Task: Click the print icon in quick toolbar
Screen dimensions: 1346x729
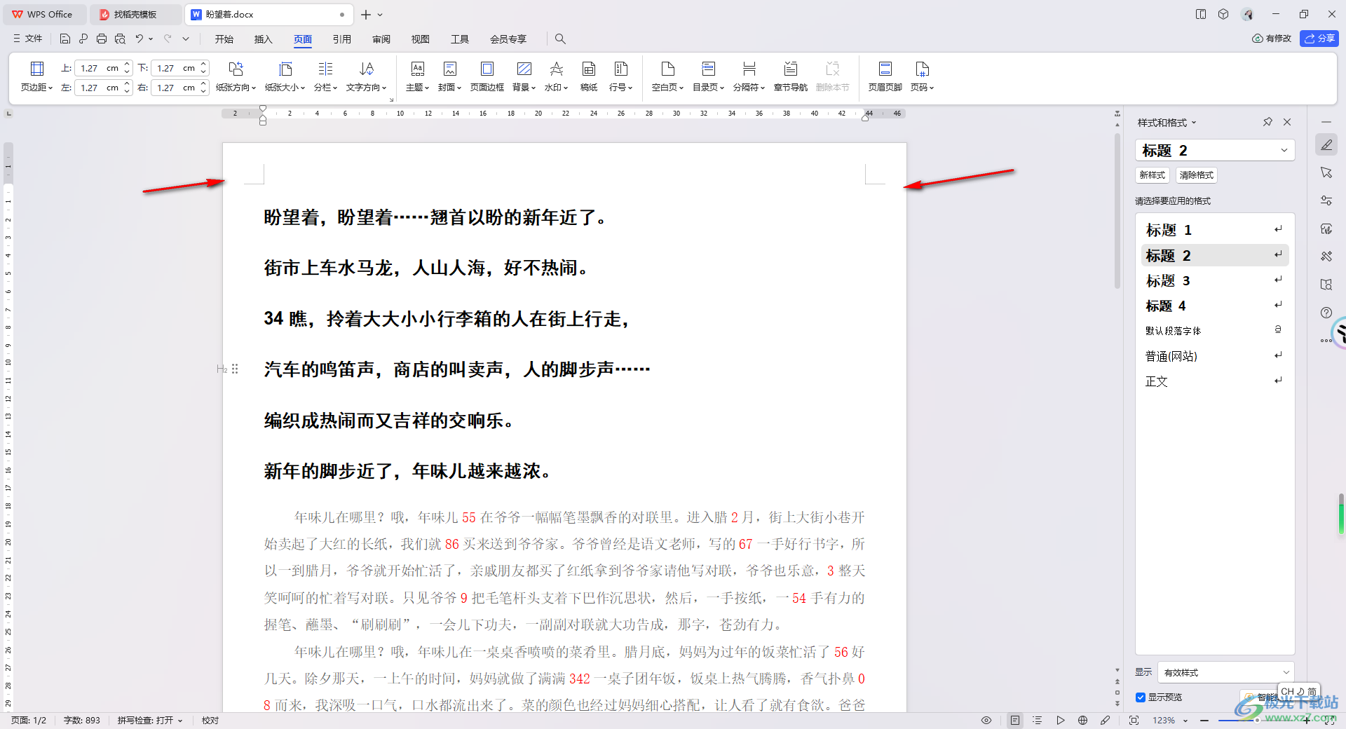Action: click(102, 39)
